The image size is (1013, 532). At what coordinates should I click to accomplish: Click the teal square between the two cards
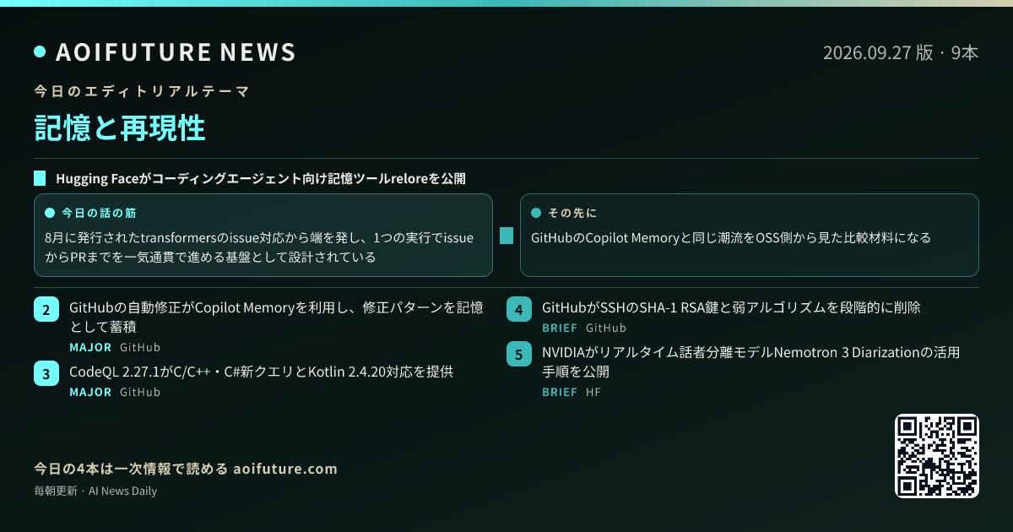pos(506,236)
